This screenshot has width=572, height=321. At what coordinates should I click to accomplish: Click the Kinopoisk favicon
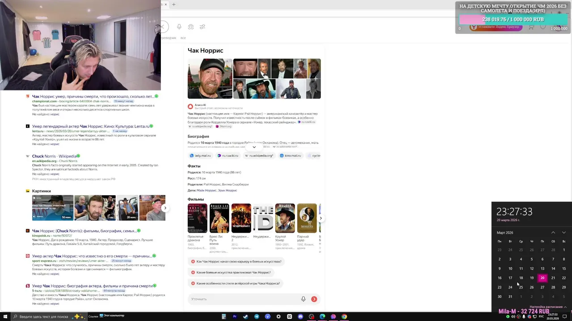click(28, 231)
